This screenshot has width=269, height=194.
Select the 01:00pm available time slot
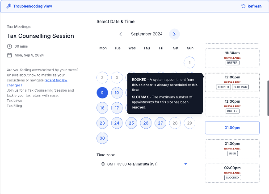232,128
